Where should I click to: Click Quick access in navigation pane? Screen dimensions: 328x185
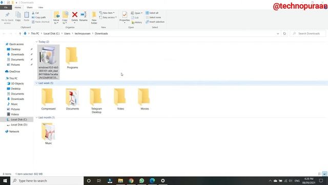tap(16, 44)
